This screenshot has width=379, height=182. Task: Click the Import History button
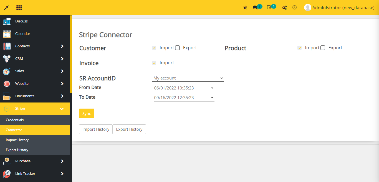click(96, 129)
